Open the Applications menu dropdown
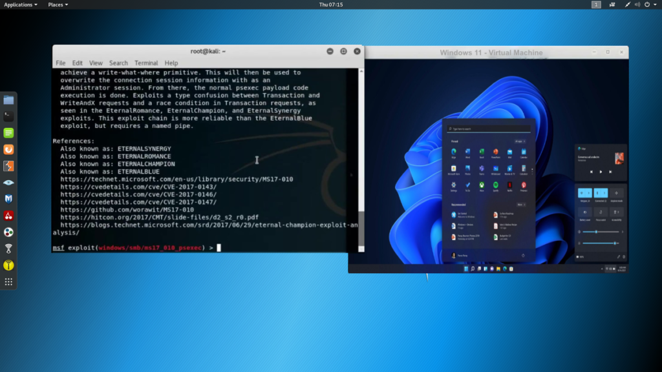662x372 pixels. [x=21, y=5]
